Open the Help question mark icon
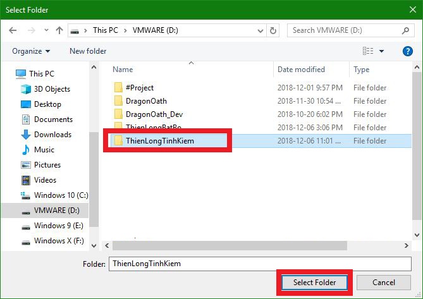The height and width of the screenshot is (299, 423). coord(408,51)
